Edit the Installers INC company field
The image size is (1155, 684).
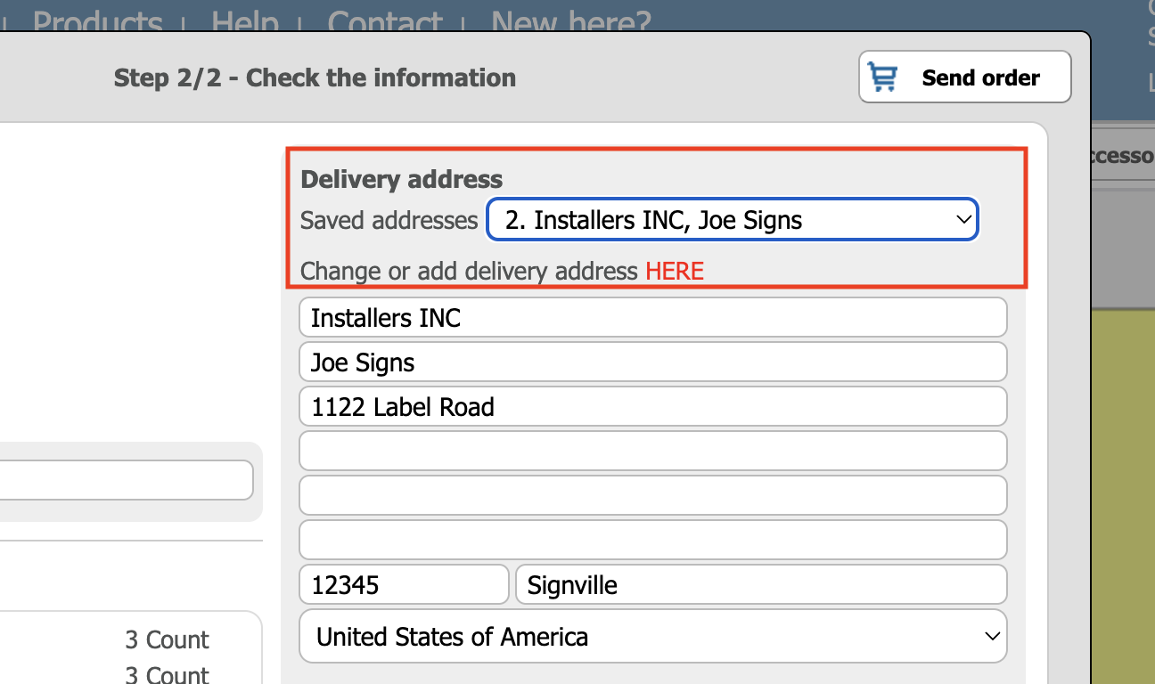[653, 318]
